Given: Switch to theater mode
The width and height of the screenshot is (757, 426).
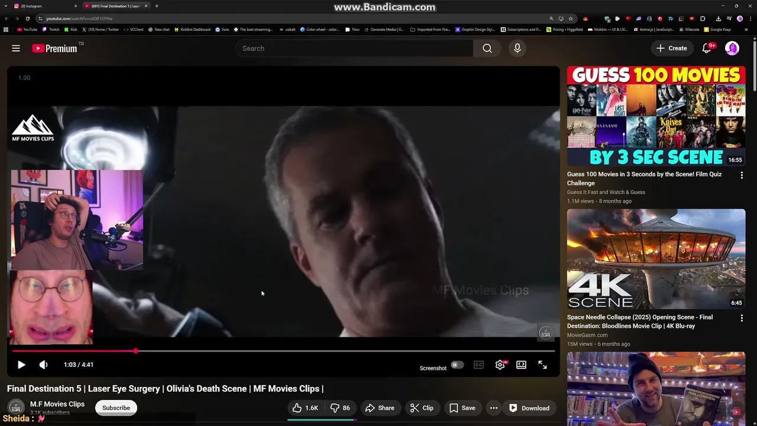Looking at the screenshot, I should (x=521, y=365).
